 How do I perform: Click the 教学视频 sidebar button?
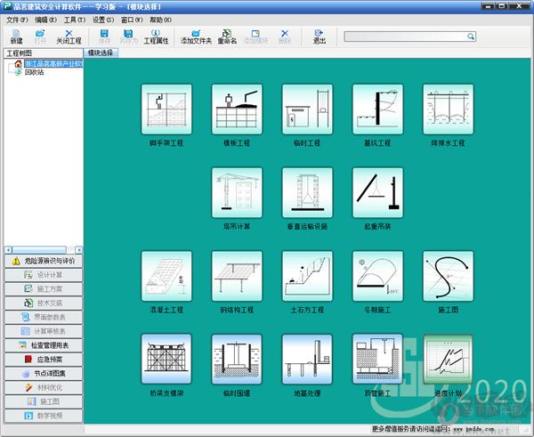(x=44, y=416)
